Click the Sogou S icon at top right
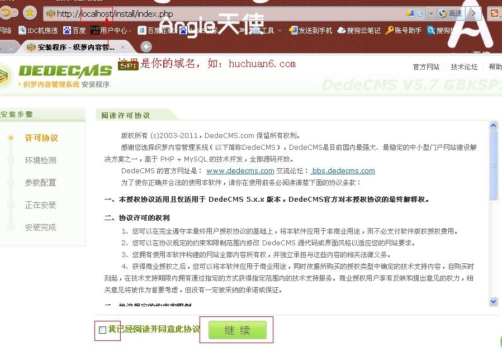 point(495,13)
